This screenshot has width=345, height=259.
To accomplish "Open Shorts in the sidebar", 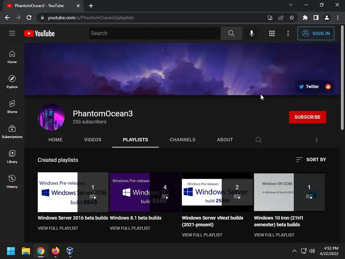I will click(x=12, y=107).
